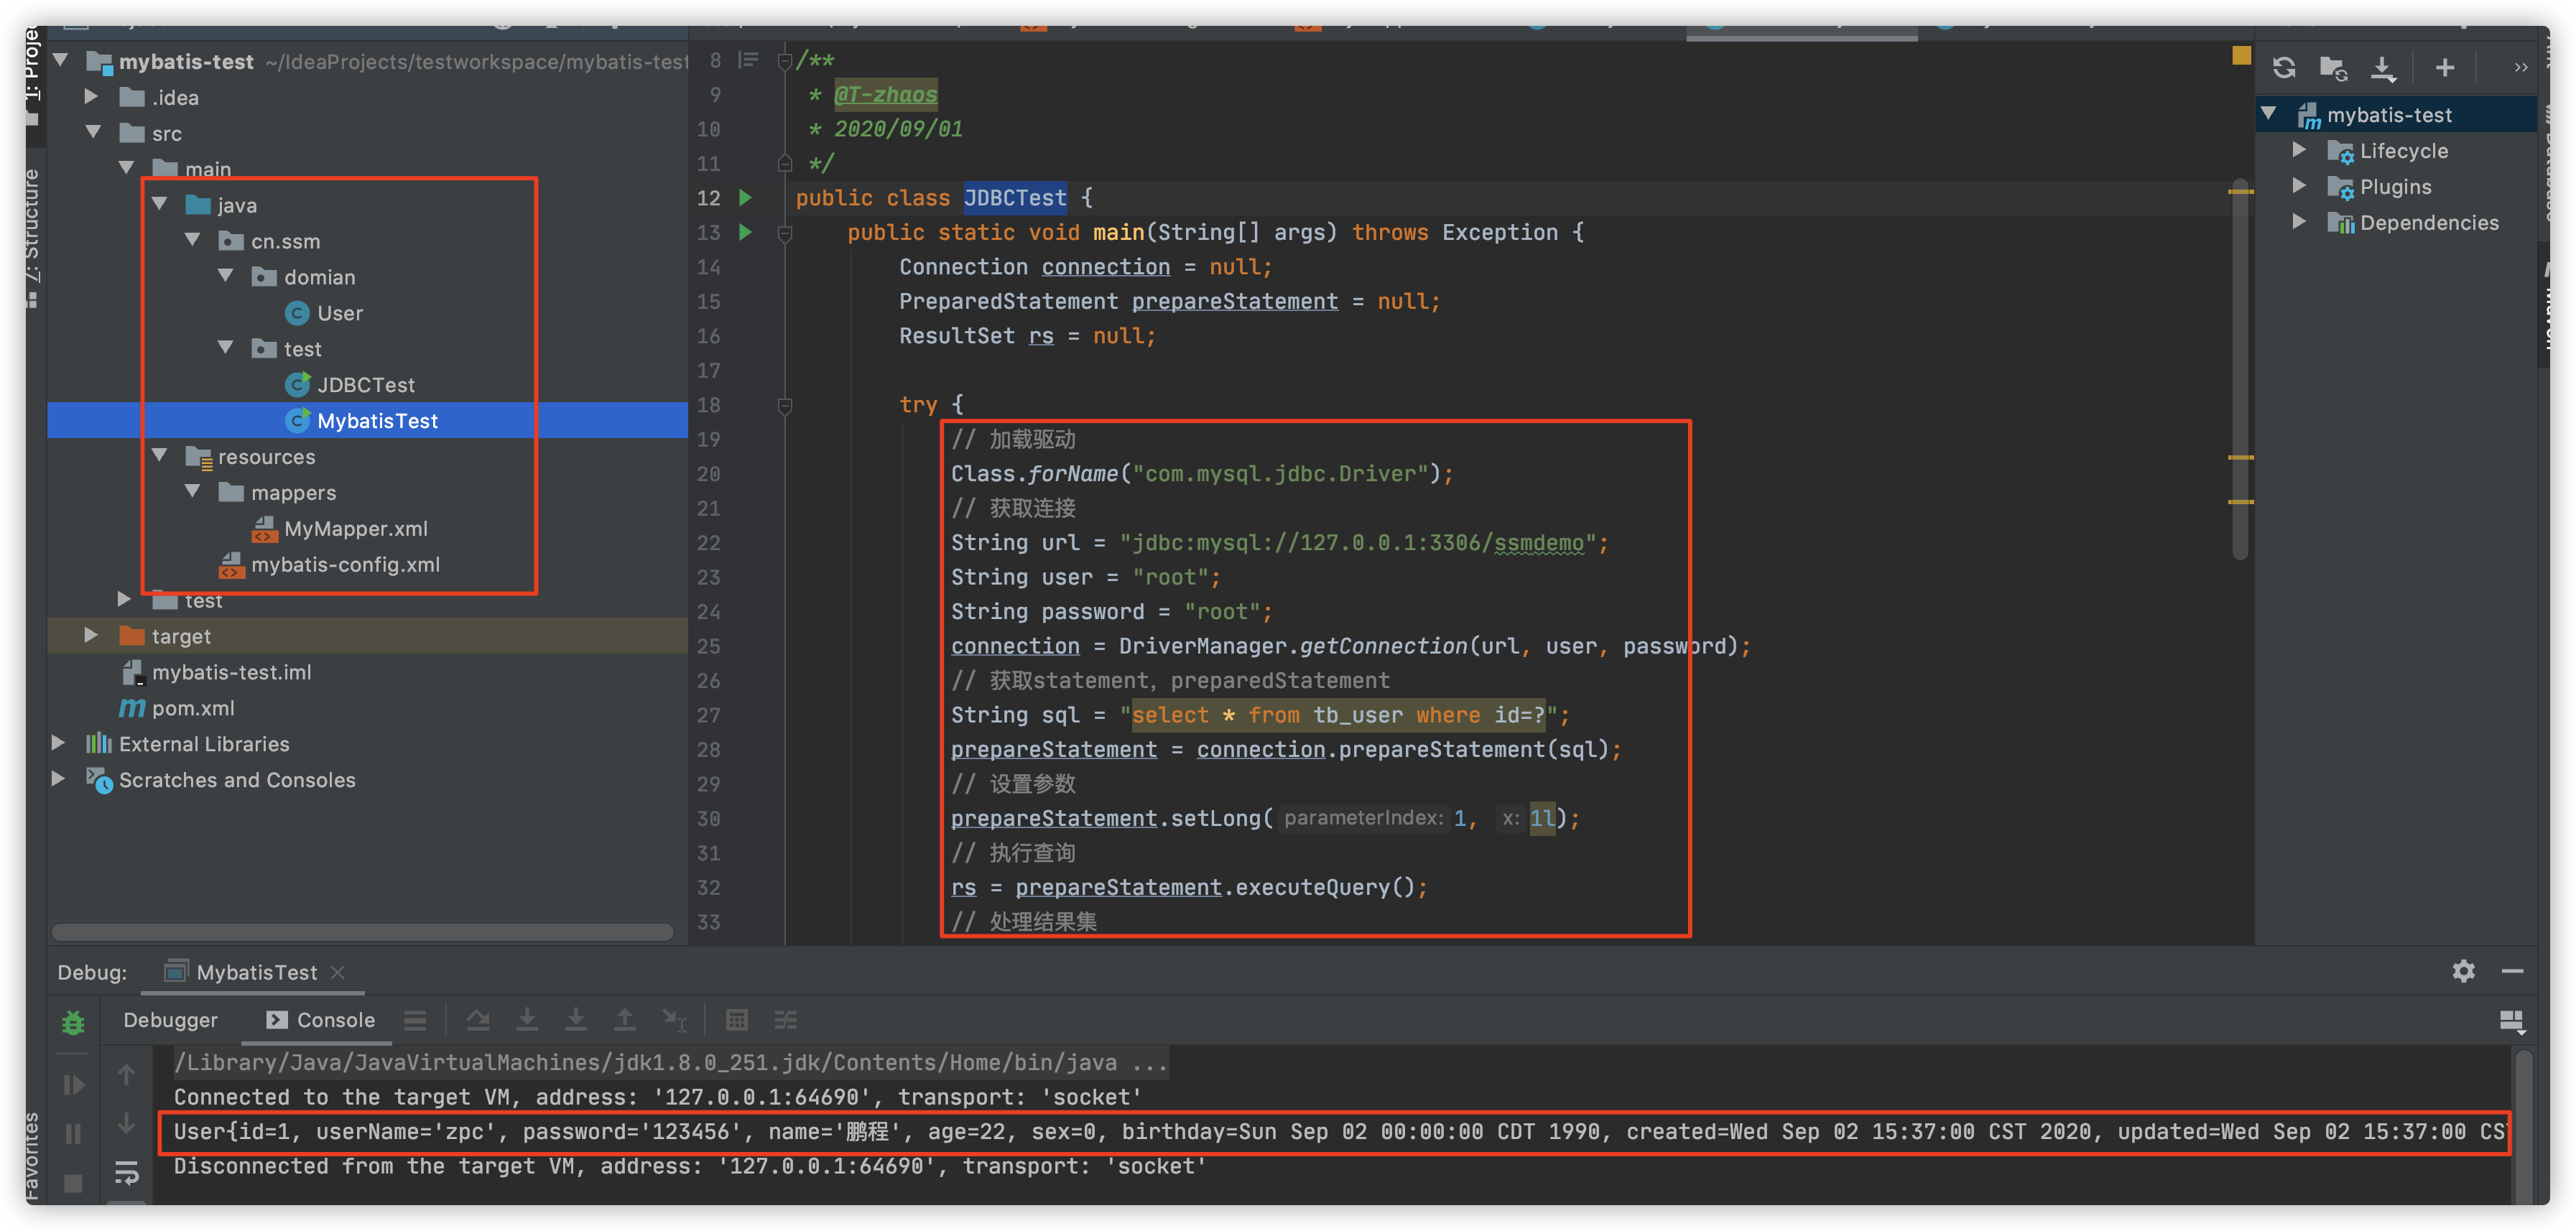This screenshot has width=2576, height=1231.
Task: Select JDBCTest class in project tree
Action: (350, 385)
